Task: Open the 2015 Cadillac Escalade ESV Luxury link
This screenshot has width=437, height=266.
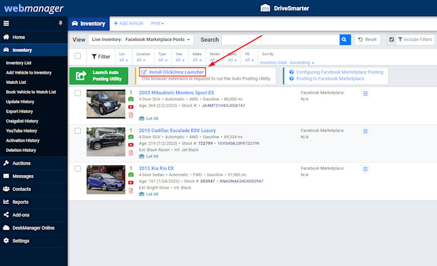Action: [177, 130]
